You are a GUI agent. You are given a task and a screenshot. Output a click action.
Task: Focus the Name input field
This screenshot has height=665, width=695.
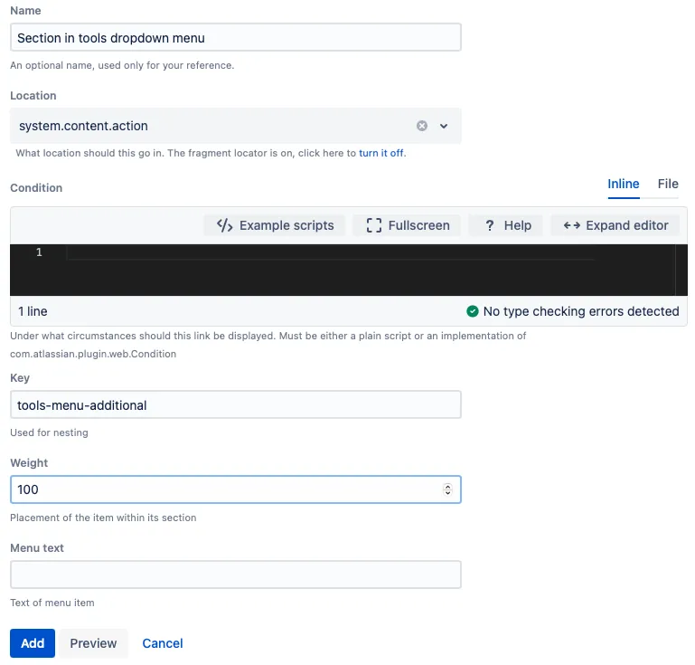point(236,38)
